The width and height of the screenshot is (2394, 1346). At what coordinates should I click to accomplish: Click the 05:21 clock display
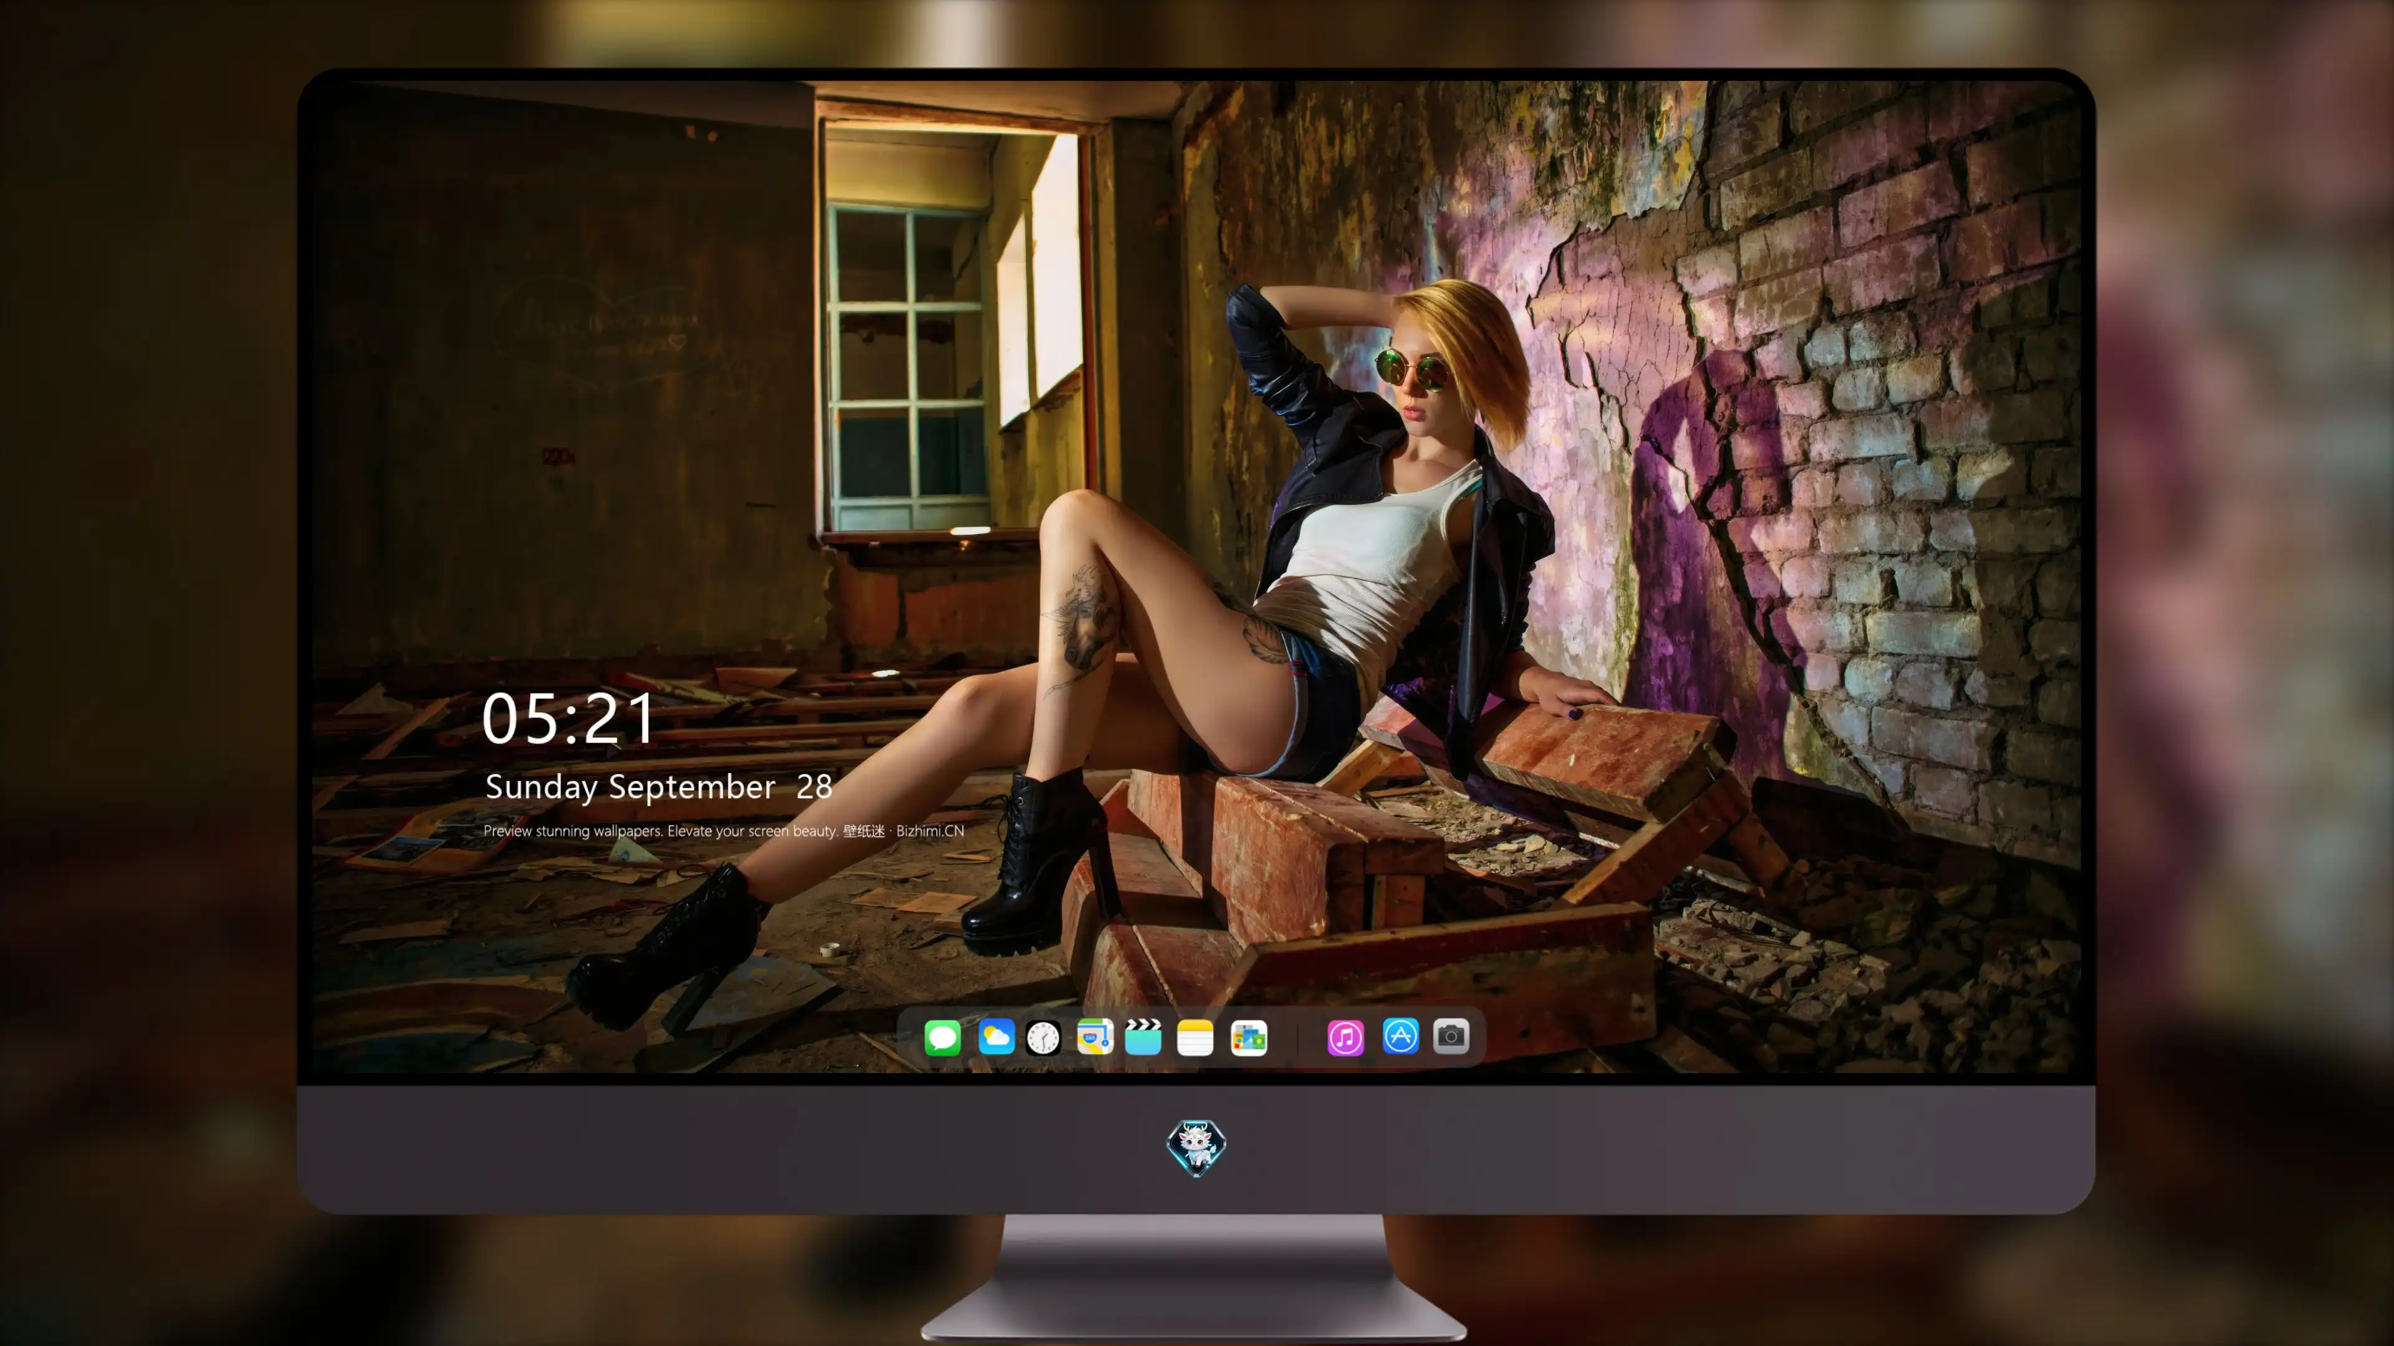tap(569, 719)
